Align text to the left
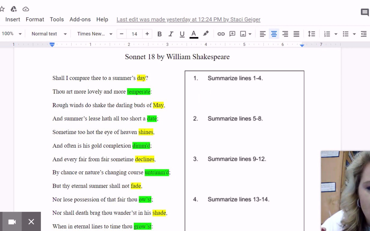Image resolution: width=370 pixels, height=231 pixels. tap(263, 34)
